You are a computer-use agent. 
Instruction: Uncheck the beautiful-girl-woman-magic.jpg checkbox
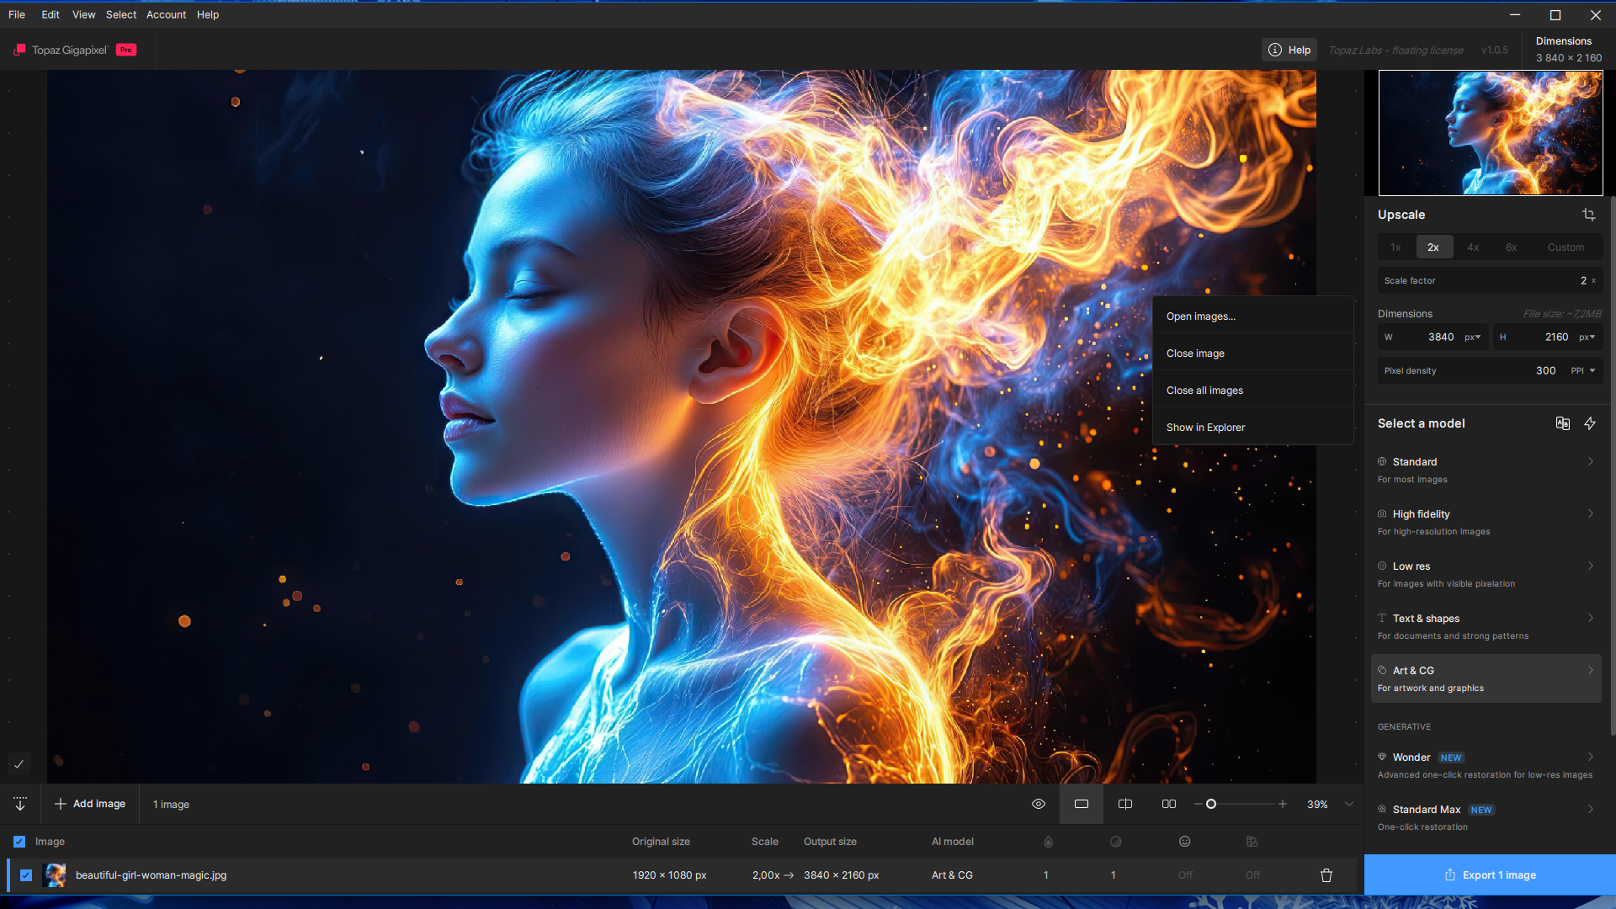tap(26, 875)
